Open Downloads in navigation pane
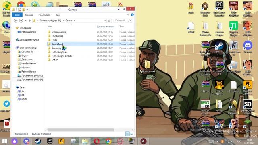258x145 pixels. pyautogui.click(x=27, y=52)
